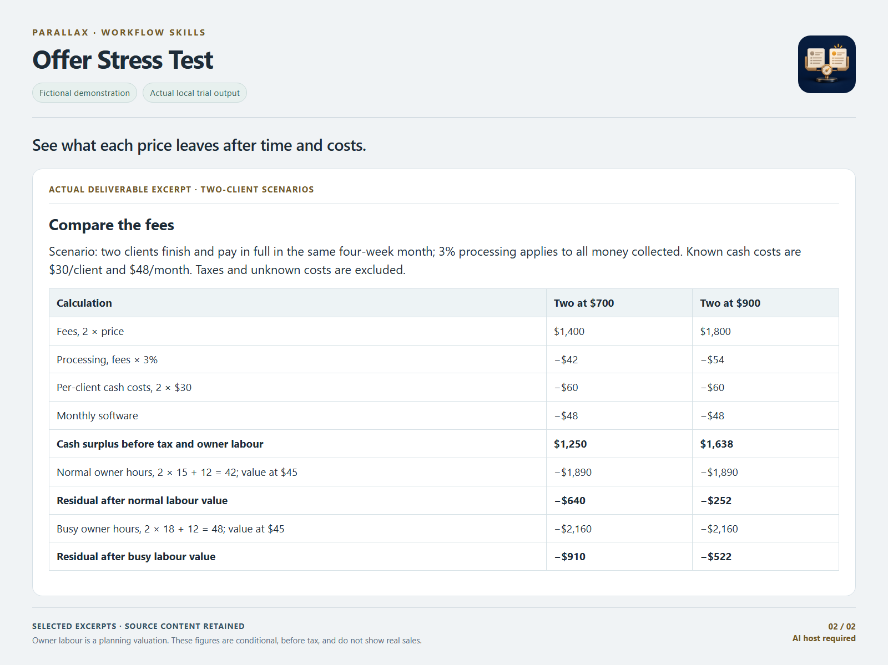This screenshot has width=888, height=665.
Task: Click the 'Compare the fees' heading
Action: point(112,225)
